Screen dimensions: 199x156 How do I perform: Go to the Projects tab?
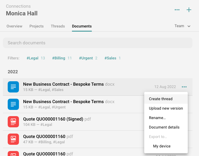coord(36,26)
